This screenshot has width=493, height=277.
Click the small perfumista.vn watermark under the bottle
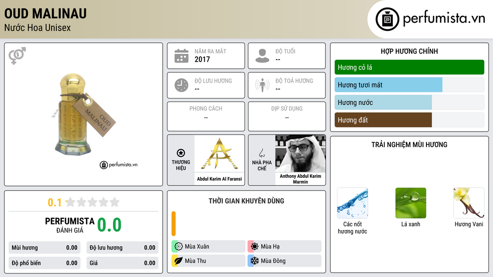point(118,164)
